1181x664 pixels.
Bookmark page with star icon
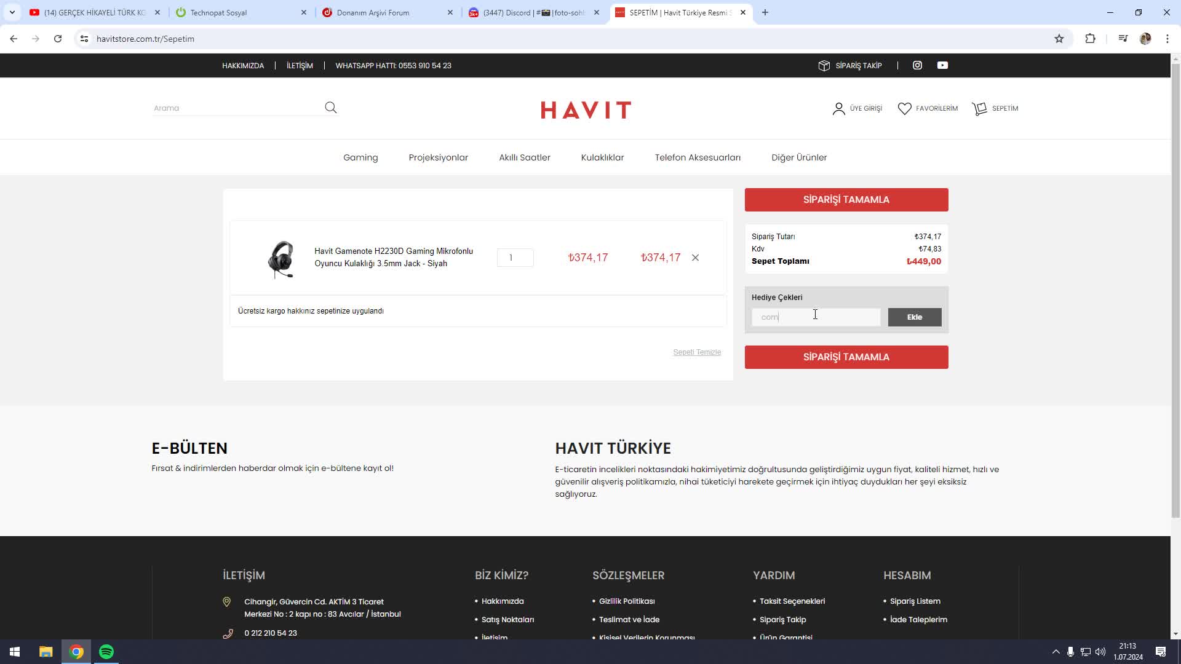1059,39
